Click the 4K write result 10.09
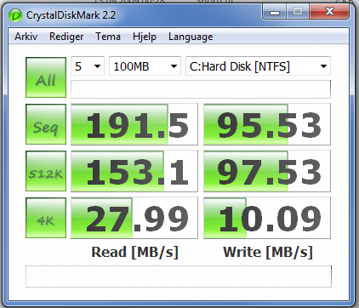The image size is (359, 308). 267,218
